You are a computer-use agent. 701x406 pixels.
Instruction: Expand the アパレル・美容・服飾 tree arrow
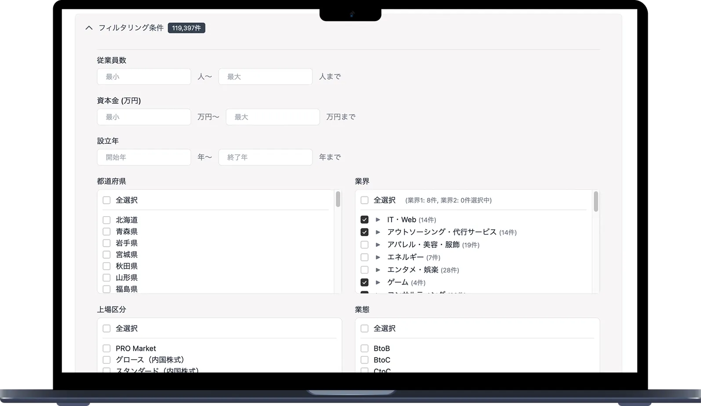click(378, 244)
